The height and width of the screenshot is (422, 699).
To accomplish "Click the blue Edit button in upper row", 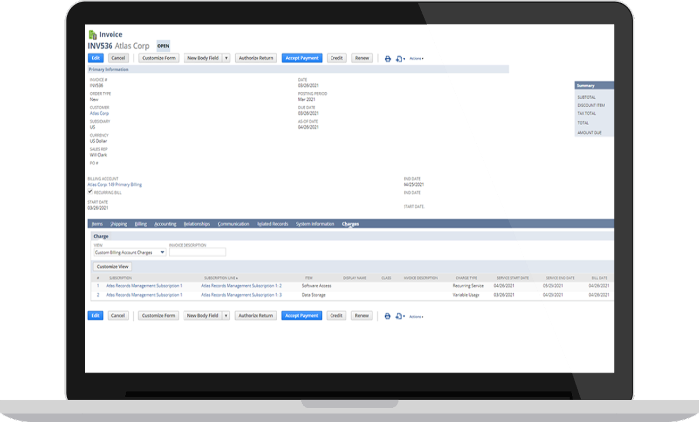I will click(x=96, y=58).
